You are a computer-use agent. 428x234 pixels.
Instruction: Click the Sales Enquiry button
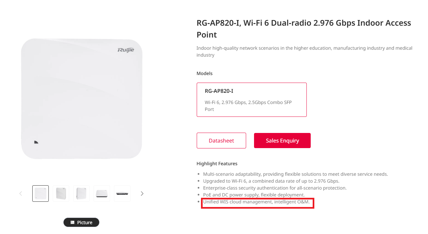(x=282, y=141)
